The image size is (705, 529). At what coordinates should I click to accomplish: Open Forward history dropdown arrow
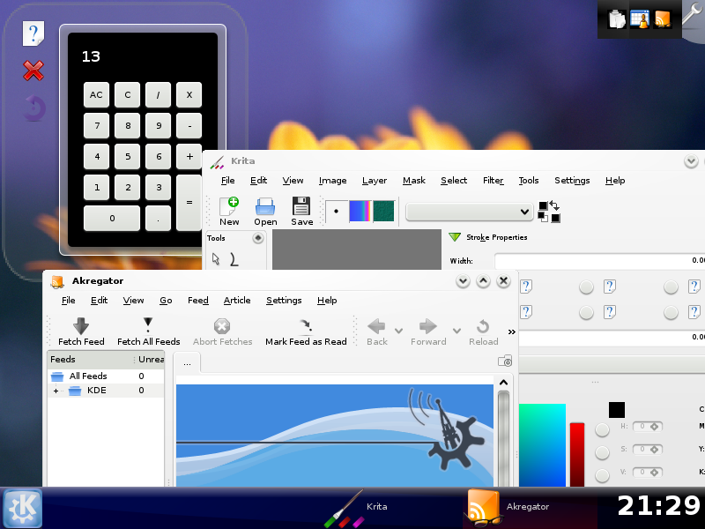pos(456,331)
